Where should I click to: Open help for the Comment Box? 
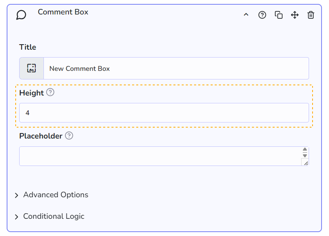coord(262,15)
